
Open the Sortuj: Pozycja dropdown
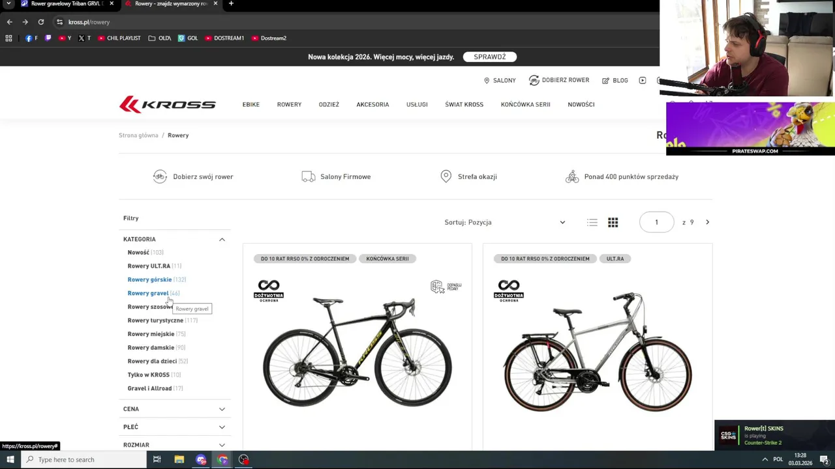(x=505, y=223)
